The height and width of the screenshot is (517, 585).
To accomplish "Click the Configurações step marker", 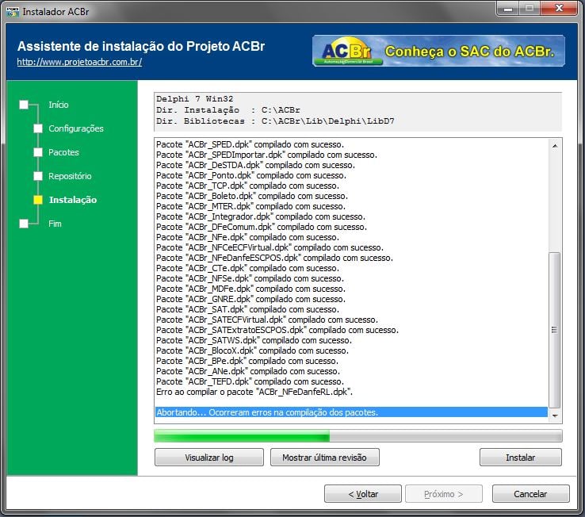I will (x=38, y=128).
